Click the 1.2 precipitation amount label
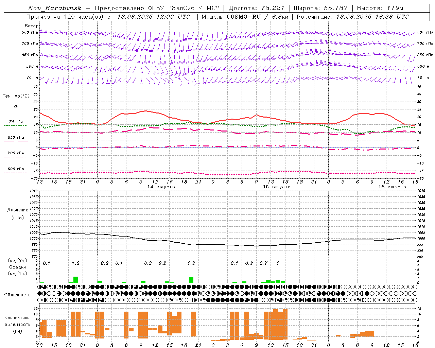Screen dimensions: 435x348 click(191, 263)
